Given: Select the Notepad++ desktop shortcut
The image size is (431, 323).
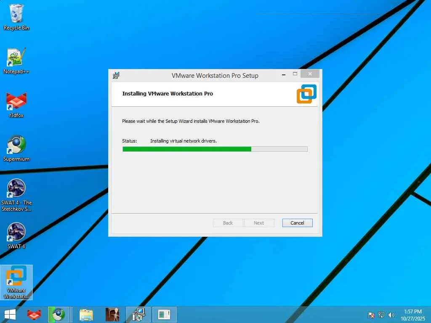Looking at the screenshot, I should [x=16, y=61].
